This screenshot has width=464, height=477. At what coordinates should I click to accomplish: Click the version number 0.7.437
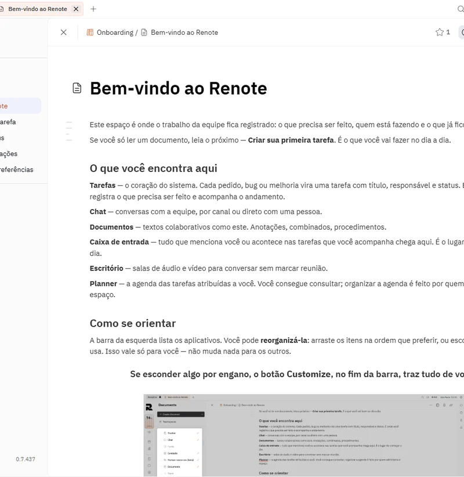click(26, 460)
